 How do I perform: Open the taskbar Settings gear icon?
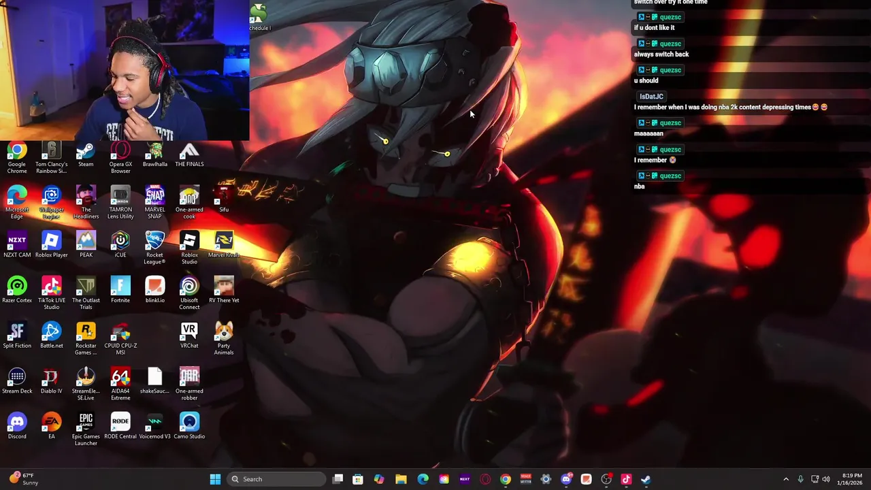coord(546,479)
